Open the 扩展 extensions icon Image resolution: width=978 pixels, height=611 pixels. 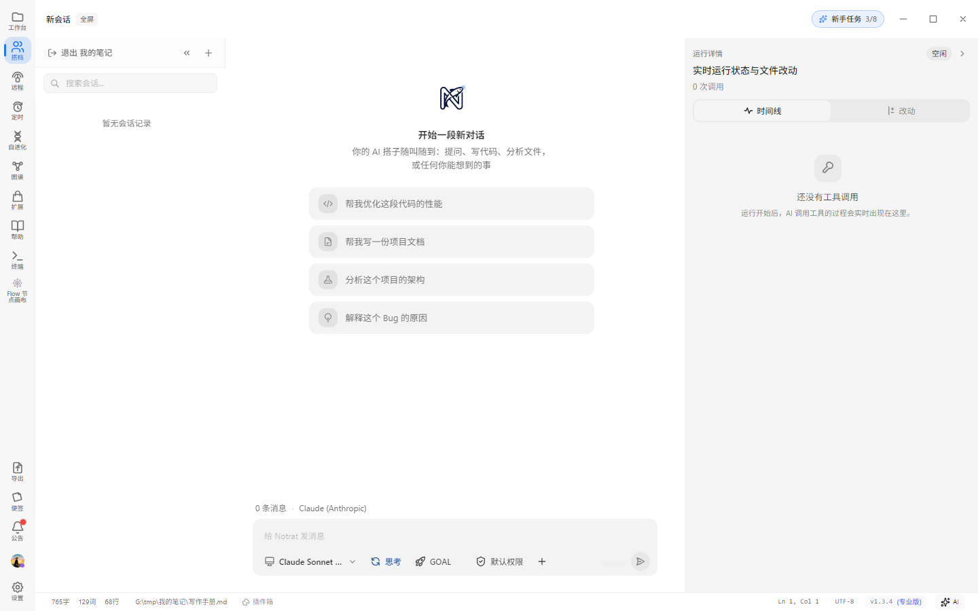(18, 200)
